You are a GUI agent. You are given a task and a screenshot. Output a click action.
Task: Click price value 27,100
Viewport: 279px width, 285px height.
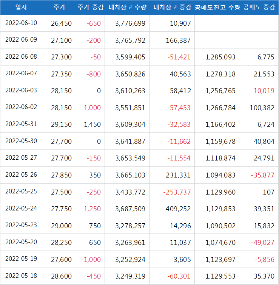click(61, 40)
